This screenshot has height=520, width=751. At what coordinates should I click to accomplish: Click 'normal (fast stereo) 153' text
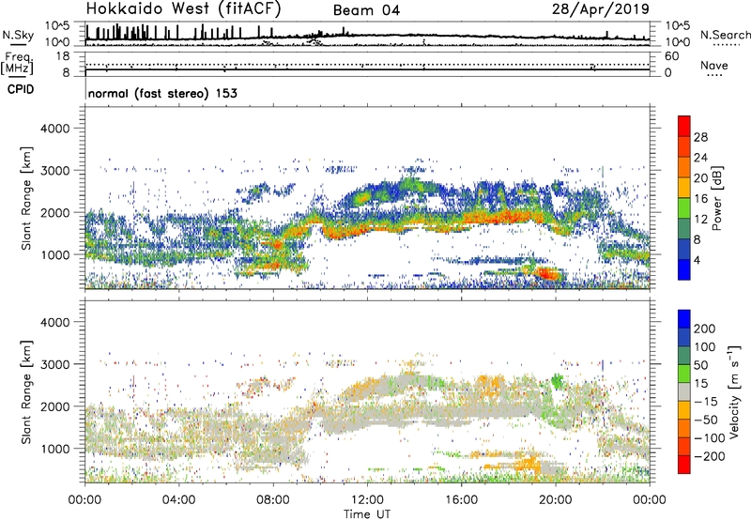pos(162,93)
